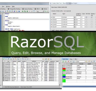This screenshot has width=96, height=91.
Task: Click the green add-row plus icon in Table Data toolbar
Action: point(66,61)
